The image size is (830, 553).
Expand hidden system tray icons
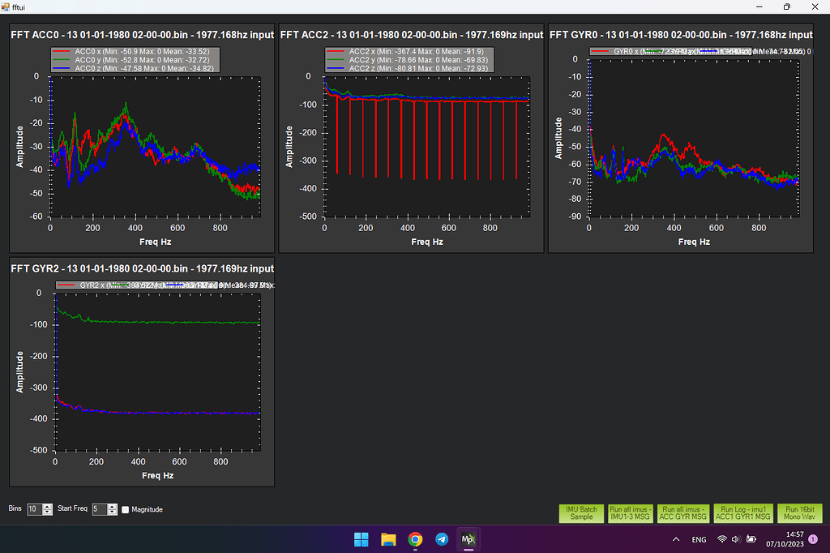pyautogui.click(x=675, y=538)
